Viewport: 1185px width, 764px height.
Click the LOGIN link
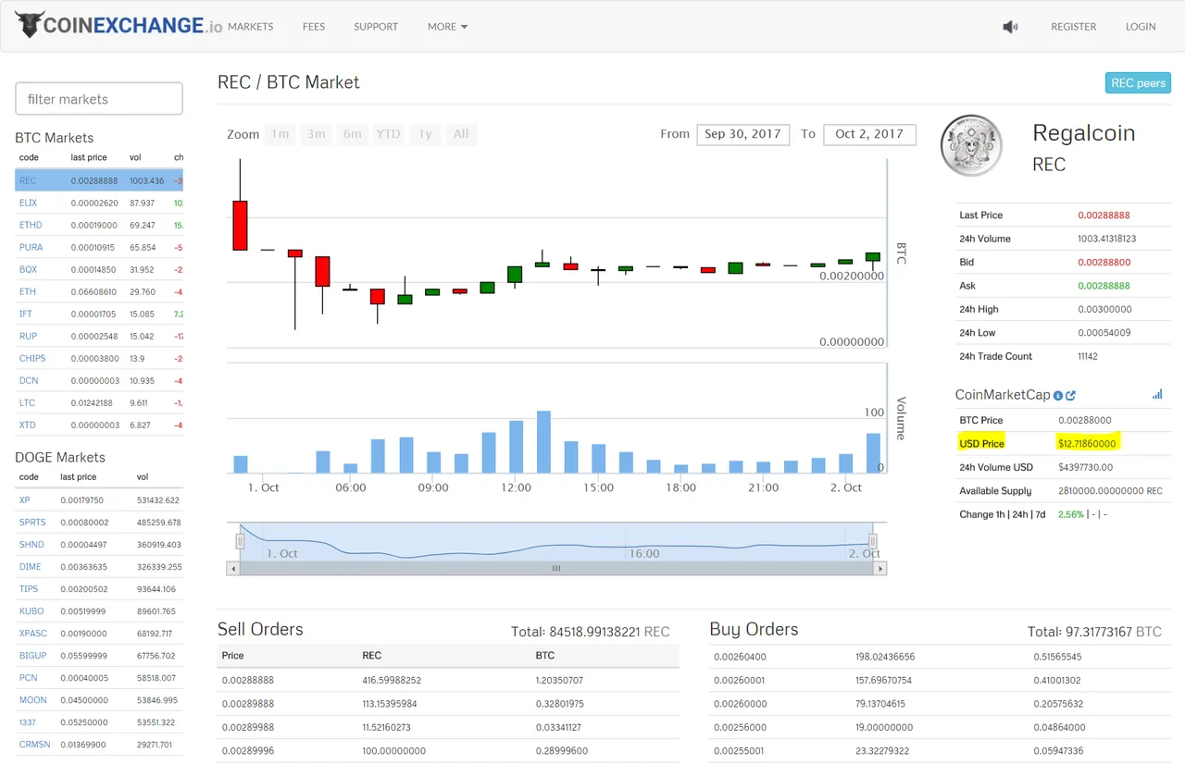coord(1141,27)
